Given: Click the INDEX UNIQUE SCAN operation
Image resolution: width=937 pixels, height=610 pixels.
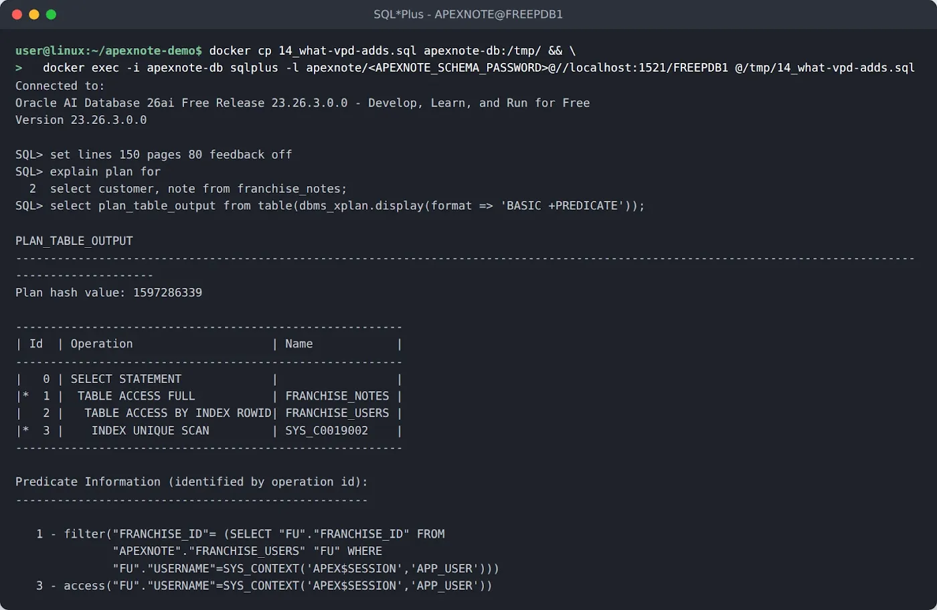Looking at the screenshot, I should coord(151,431).
